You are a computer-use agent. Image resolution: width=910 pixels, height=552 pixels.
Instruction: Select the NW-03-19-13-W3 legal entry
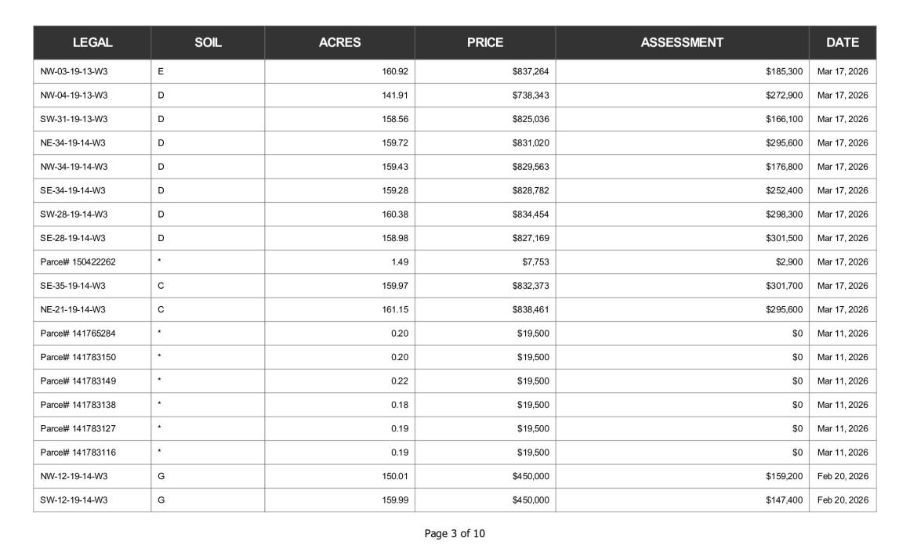tap(74, 71)
